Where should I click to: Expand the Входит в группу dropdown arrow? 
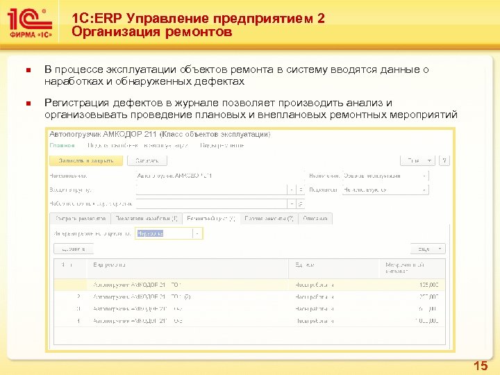(x=292, y=190)
